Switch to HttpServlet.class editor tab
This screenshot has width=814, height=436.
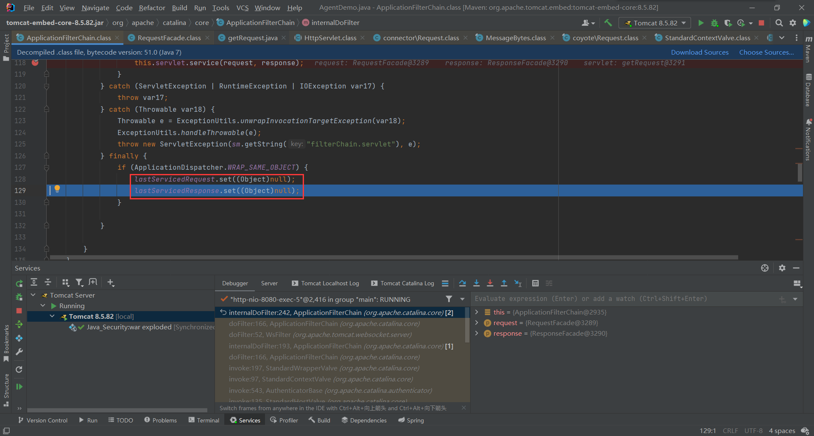330,38
